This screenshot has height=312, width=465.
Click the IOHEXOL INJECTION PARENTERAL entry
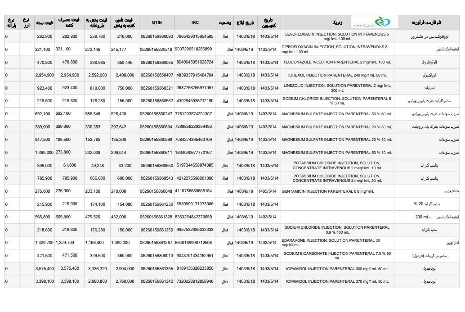337,75
